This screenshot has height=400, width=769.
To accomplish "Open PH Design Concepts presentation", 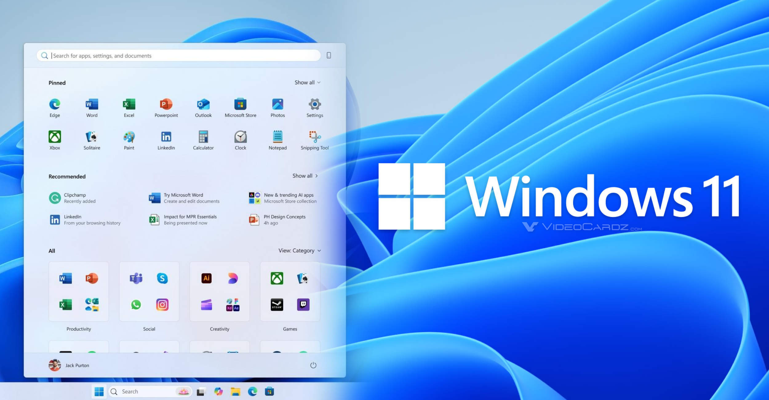I will [277, 220].
